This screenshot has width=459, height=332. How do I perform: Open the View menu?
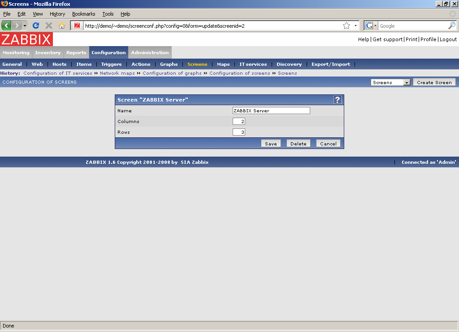pos(38,14)
